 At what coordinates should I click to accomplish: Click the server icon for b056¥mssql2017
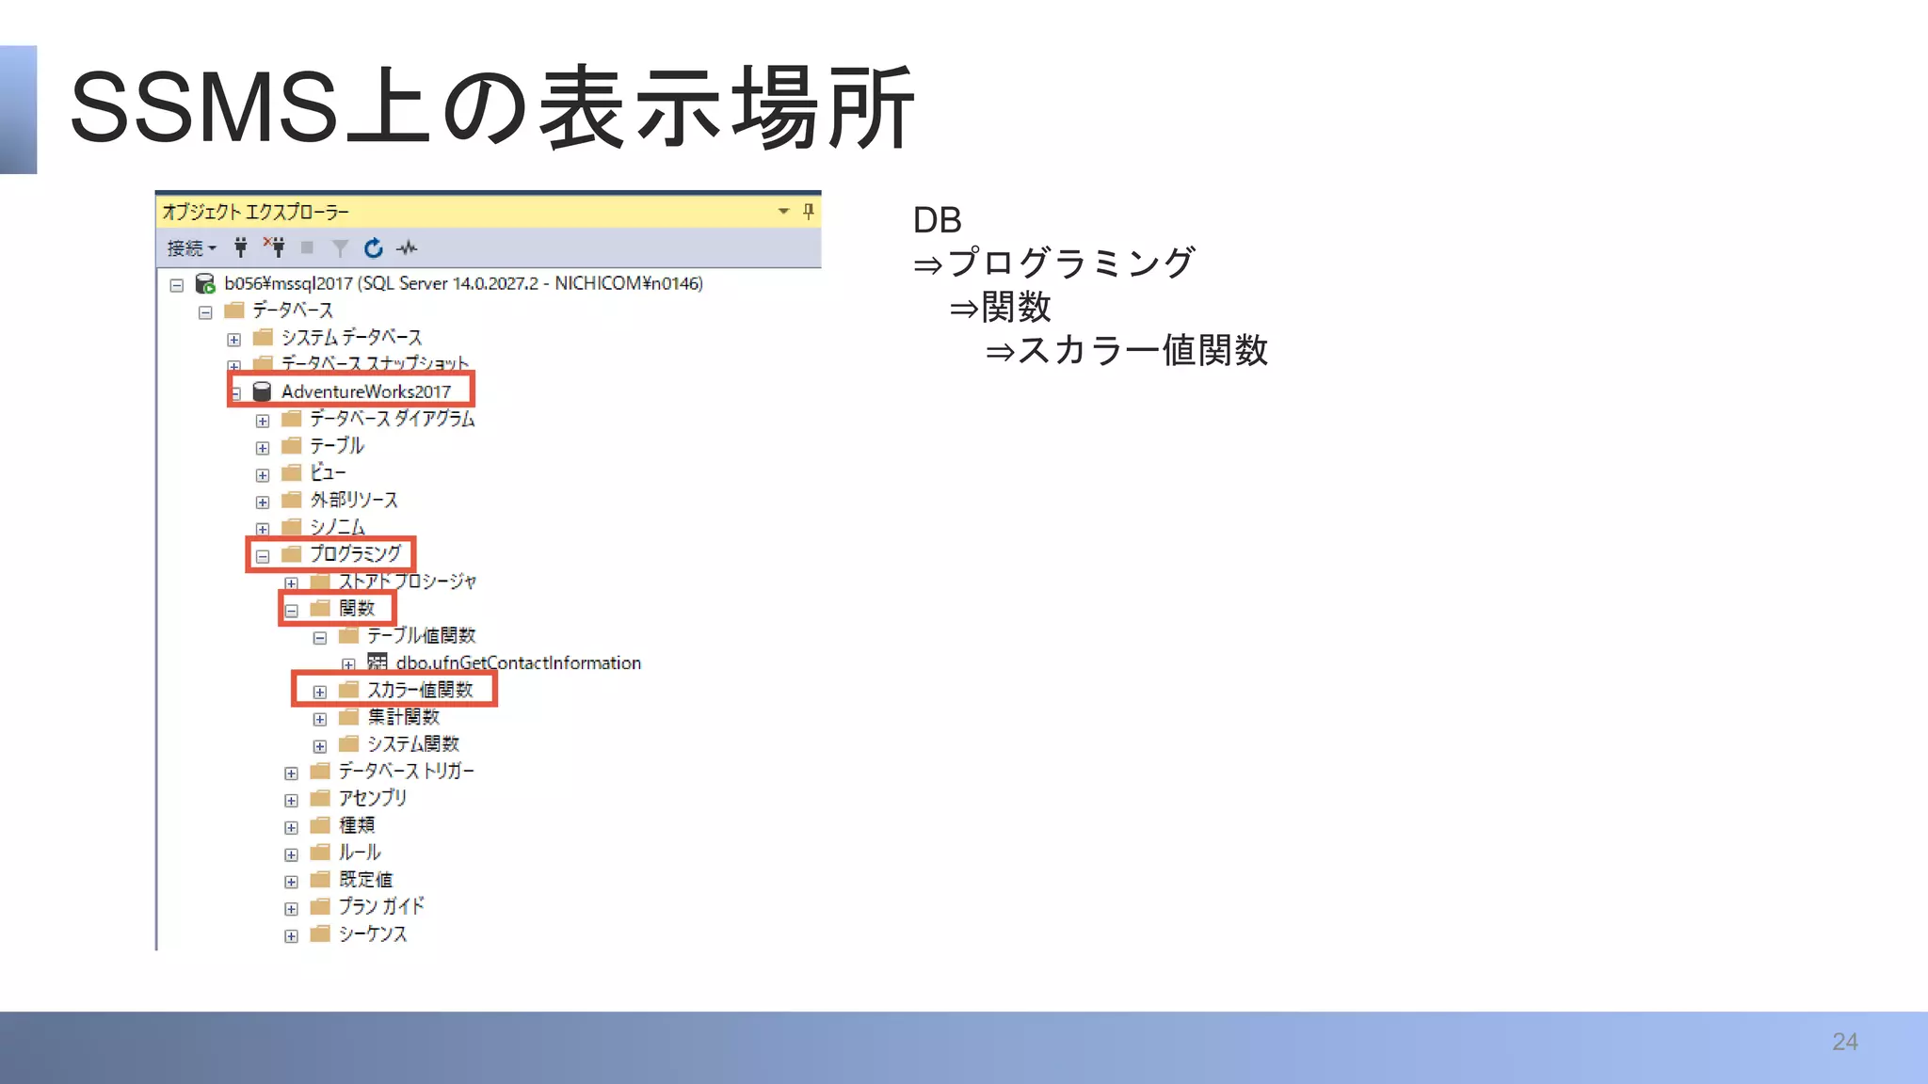point(205,283)
